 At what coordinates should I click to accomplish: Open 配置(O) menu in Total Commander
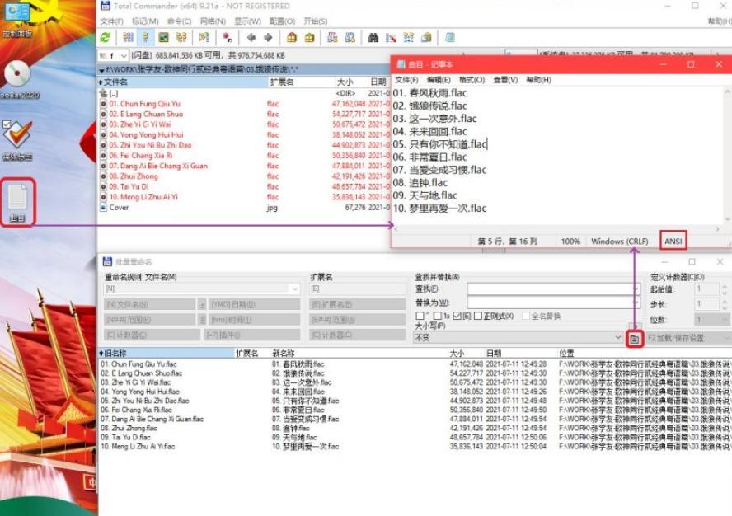point(283,21)
